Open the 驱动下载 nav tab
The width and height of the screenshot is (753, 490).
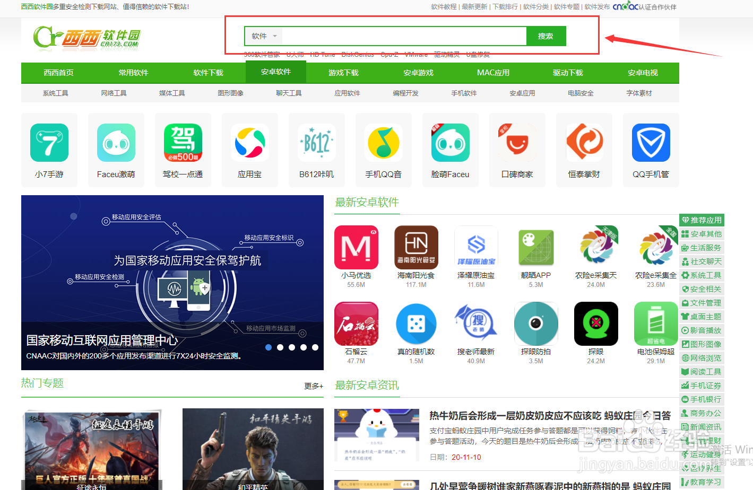click(x=568, y=73)
